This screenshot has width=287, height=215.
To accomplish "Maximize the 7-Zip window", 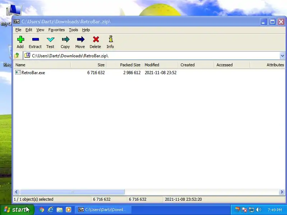I will click(x=272, y=22).
